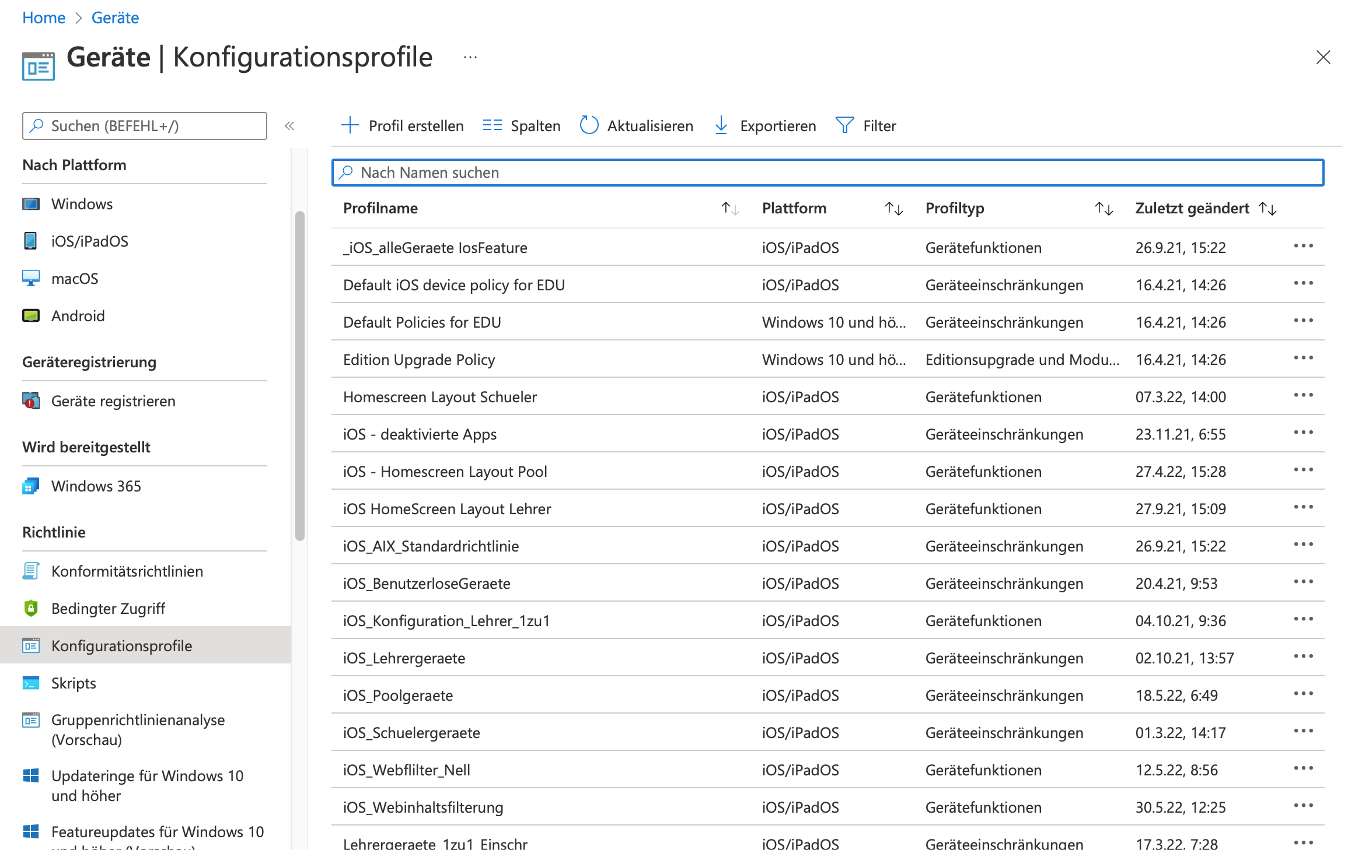Image resolution: width=1348 pixels, height=850 pixels.
Task: Open iOS/iPadOS platform via its tablet icon
Action: click(31, 241)
